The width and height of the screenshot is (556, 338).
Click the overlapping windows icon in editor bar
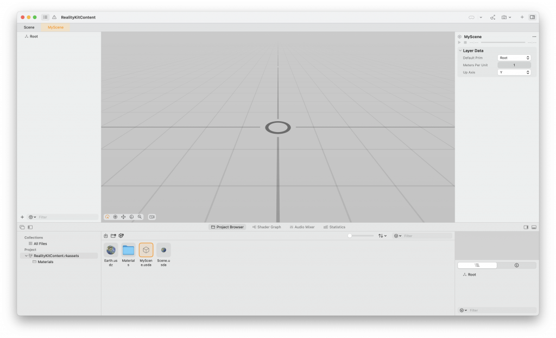point(22,227)
